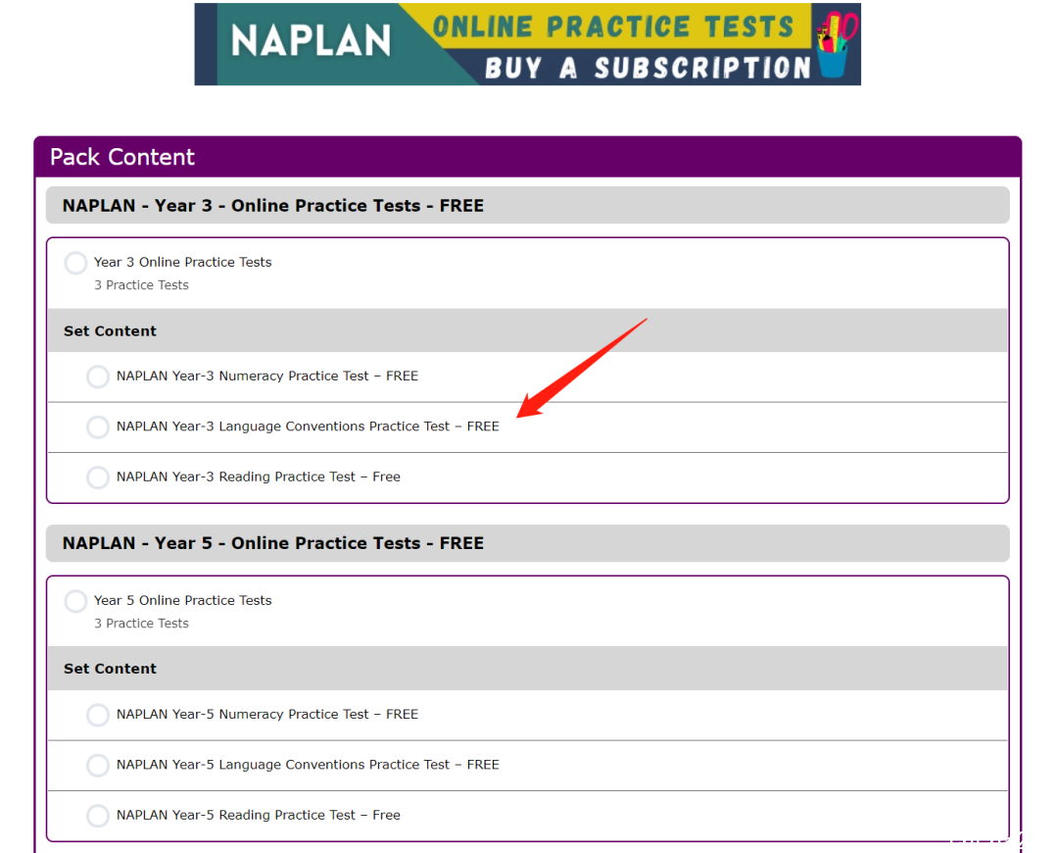This screenshot has height=853, width=1058.
Task: Click the NAPLAN - Year 3 section header
Action: [x=528, y=205]
